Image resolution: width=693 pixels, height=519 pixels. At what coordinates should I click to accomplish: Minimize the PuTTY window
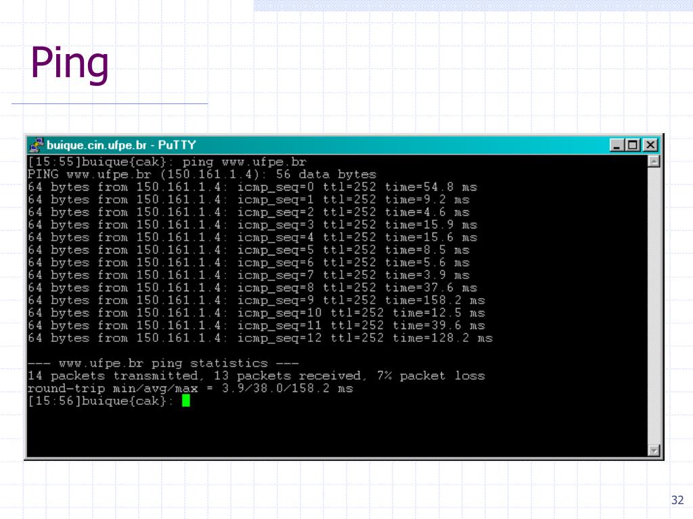pyautogui.click(x=617, y=145)
